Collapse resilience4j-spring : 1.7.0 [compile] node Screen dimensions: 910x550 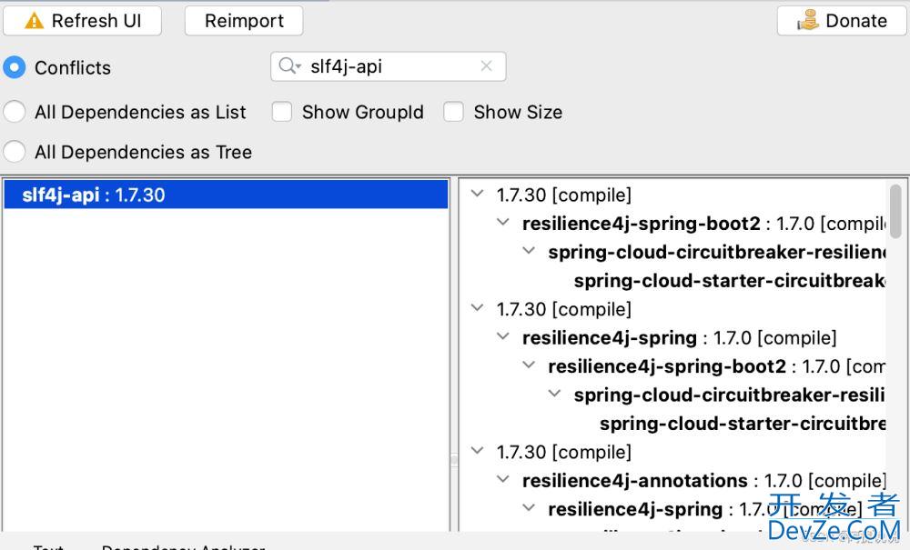click(x=503, y=336)
